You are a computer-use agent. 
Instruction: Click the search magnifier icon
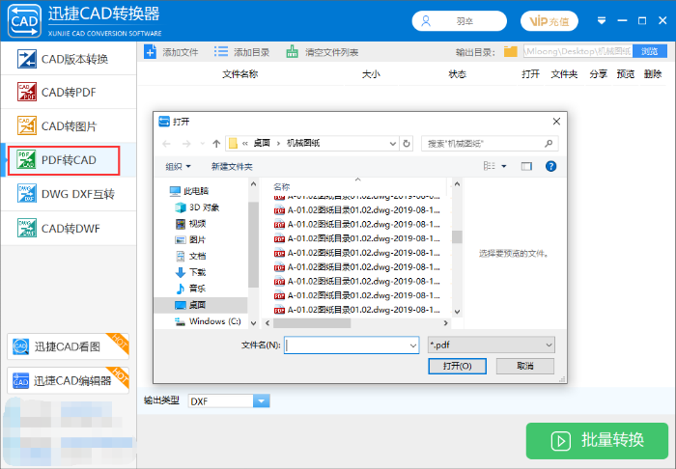[x=549, y=144]
